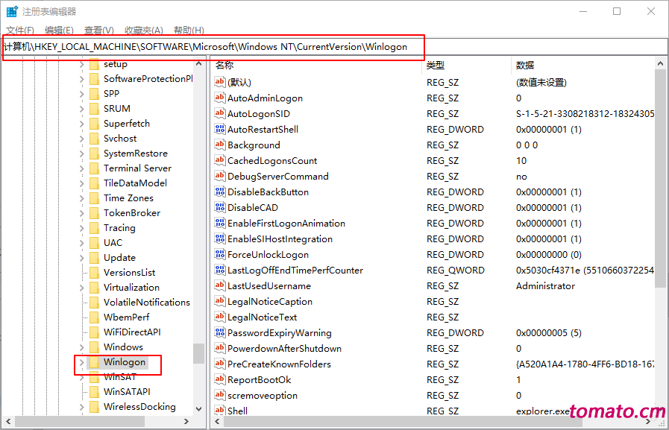Click the (默认) default value icon

(x=220, y=82)
